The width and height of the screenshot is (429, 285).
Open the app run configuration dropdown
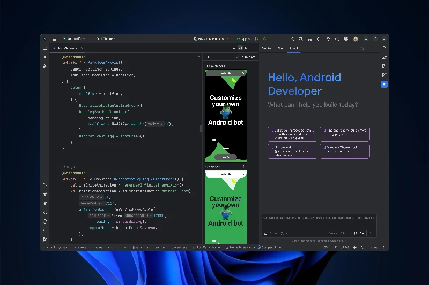point(243,39)
